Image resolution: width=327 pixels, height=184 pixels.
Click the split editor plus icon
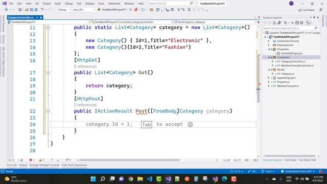pos(259,22)
